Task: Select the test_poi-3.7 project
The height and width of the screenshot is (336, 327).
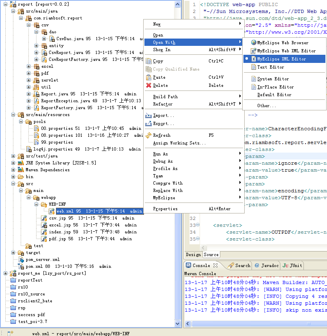Action: pos(32,321)
